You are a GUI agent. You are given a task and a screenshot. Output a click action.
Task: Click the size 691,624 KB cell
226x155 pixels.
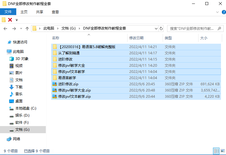210,84
